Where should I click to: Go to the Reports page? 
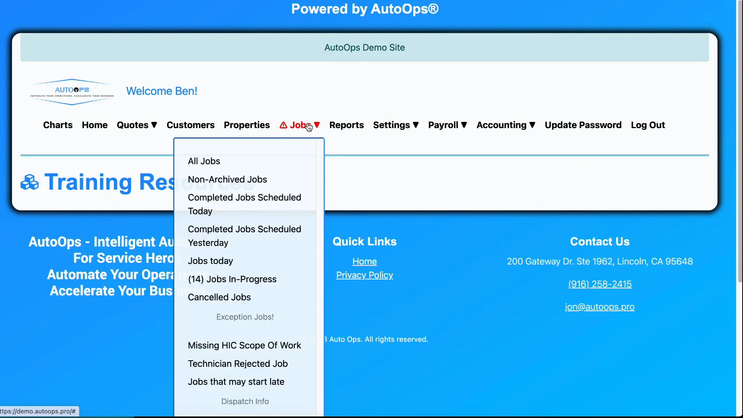[x=346, y=125]
